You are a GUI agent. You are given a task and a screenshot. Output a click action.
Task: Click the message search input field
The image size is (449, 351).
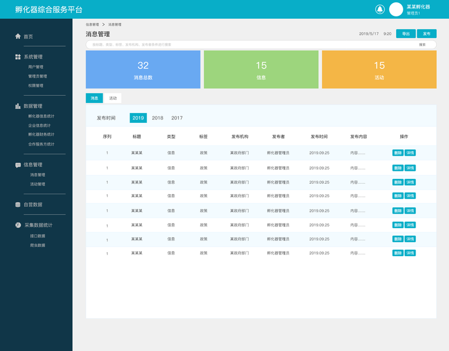[x=261, y=44]
